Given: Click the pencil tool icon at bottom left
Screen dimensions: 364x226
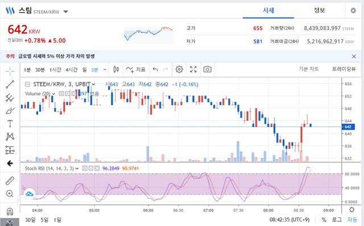Looking at the screenshot, I should 10,222.
